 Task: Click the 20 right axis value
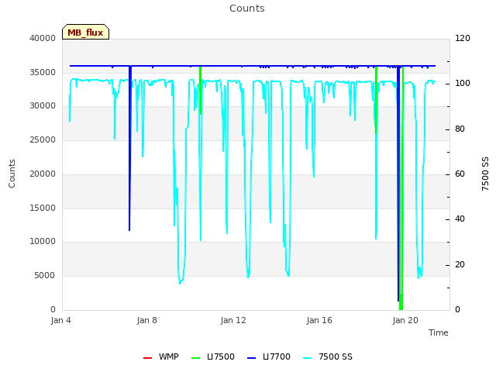pyautogui.click(x=460, y=265)
